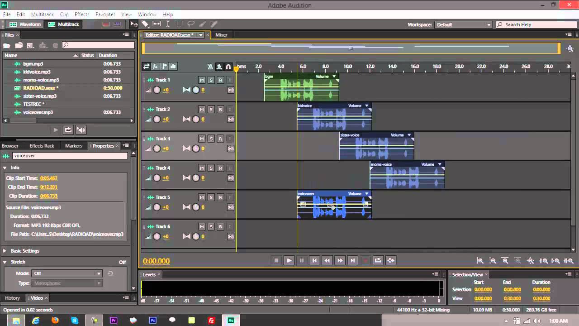This screenshot has height=326, width=579.
Task: Toggle Loop Playback button
Action: pyautogui.click(x=378, y=260)
